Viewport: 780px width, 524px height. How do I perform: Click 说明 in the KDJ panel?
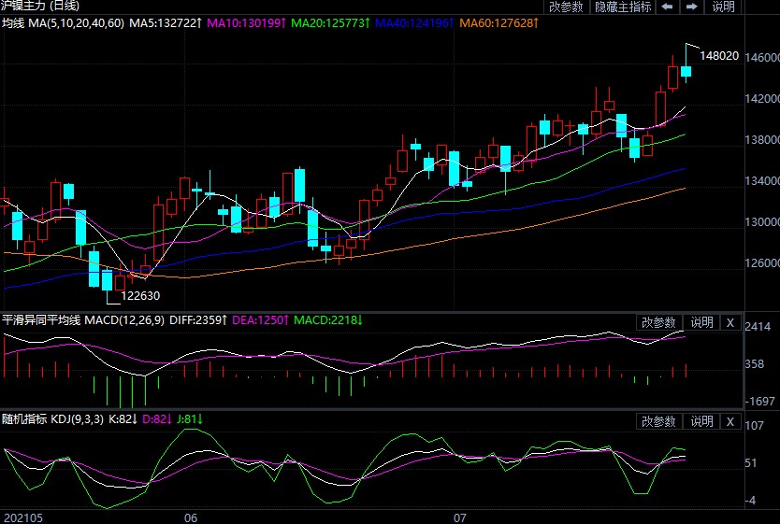[x=701, y=421]
